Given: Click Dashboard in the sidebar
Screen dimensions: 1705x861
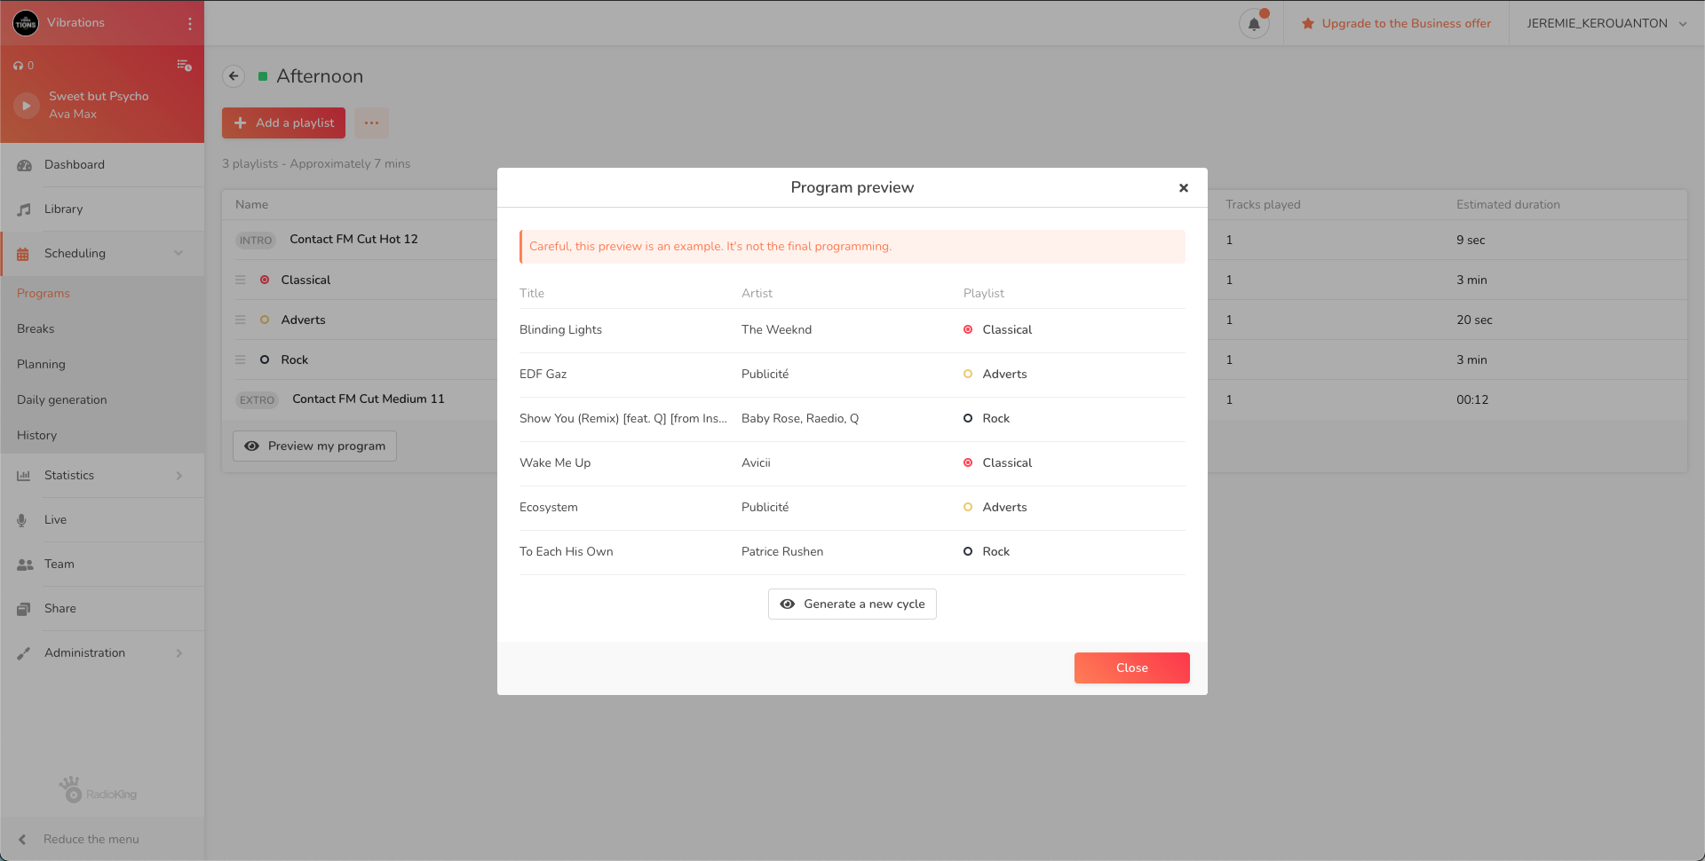Looking at the screenshot, I should point(102,165).
